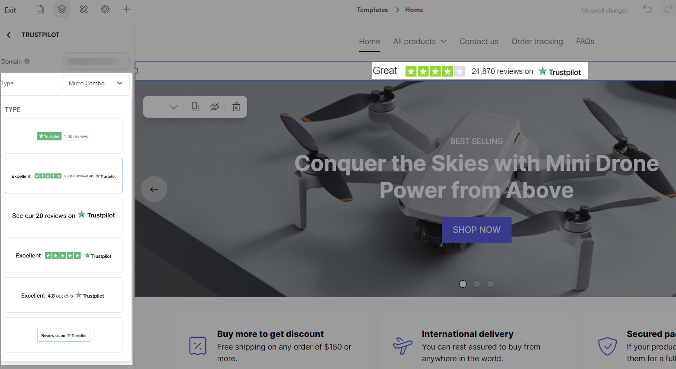Image resolution: width=676 pixels, height=369 pixels.
Task: Undo the last change
Action: click(x=647, y=9)
